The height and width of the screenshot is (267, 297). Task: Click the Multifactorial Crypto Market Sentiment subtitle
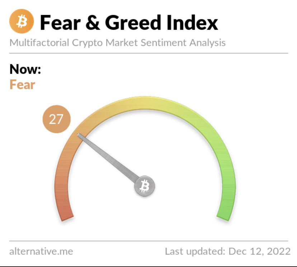tap(117, 43)
